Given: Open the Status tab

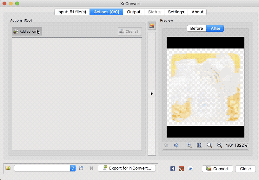Looking at the screenshot, I should pyautogui.click(x=154, y=12).
